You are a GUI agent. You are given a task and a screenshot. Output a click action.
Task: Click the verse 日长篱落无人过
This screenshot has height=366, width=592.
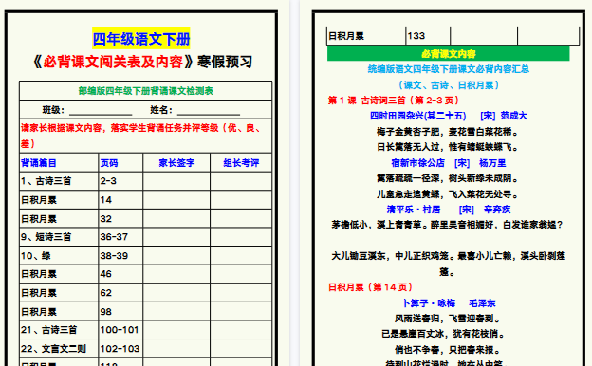(x=408, y=147)
